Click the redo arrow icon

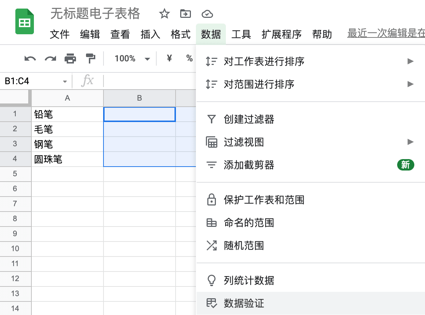coord(50,59)
